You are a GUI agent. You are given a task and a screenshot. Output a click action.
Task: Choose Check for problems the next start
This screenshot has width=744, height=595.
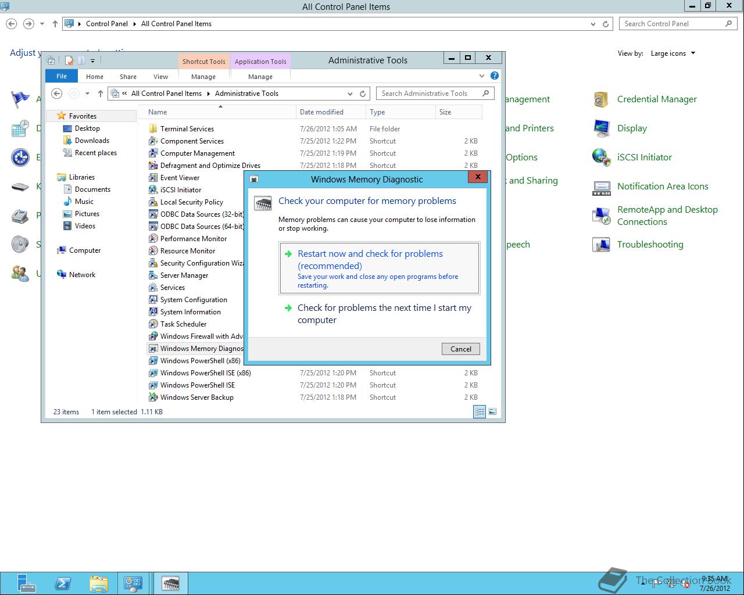380,314
